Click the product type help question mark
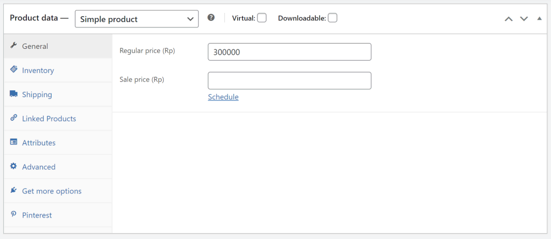This screenshot has width=551, height=239. 211,18
